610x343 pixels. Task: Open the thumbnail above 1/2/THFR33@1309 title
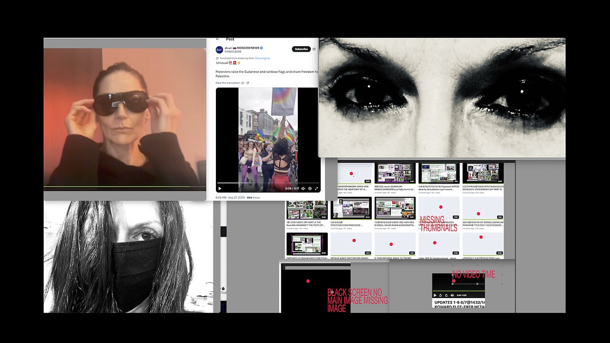[483, 173]
